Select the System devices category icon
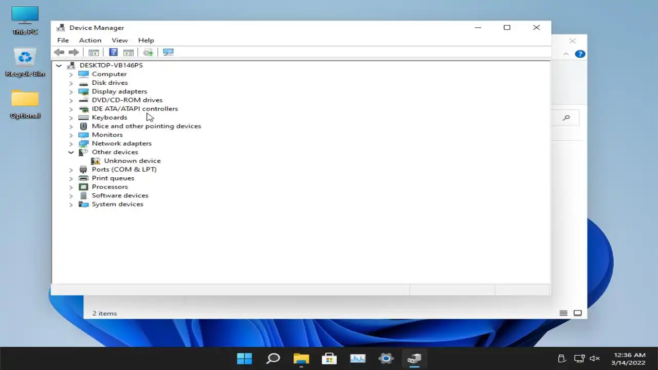Screen dimensions: 658x370 [83, 204]
